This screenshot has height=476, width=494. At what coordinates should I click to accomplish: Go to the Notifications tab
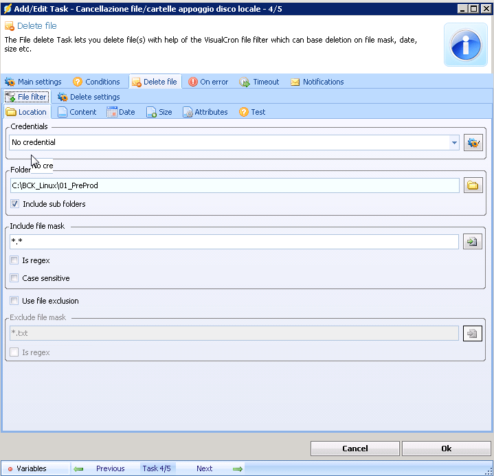(317, 82)
